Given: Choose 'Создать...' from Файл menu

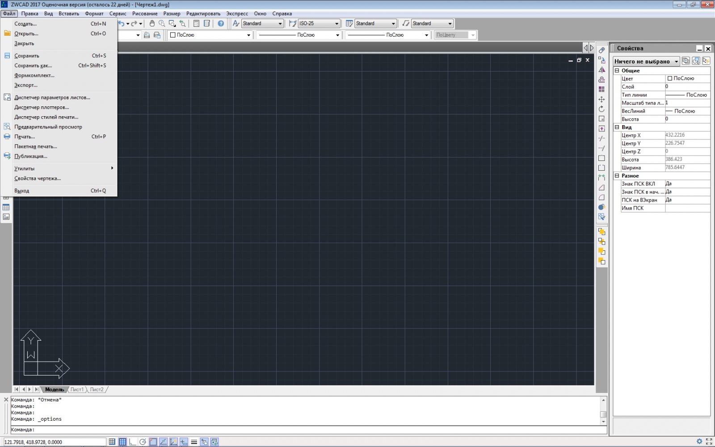Looking at the screenshot, I should [x=59, y=24].
